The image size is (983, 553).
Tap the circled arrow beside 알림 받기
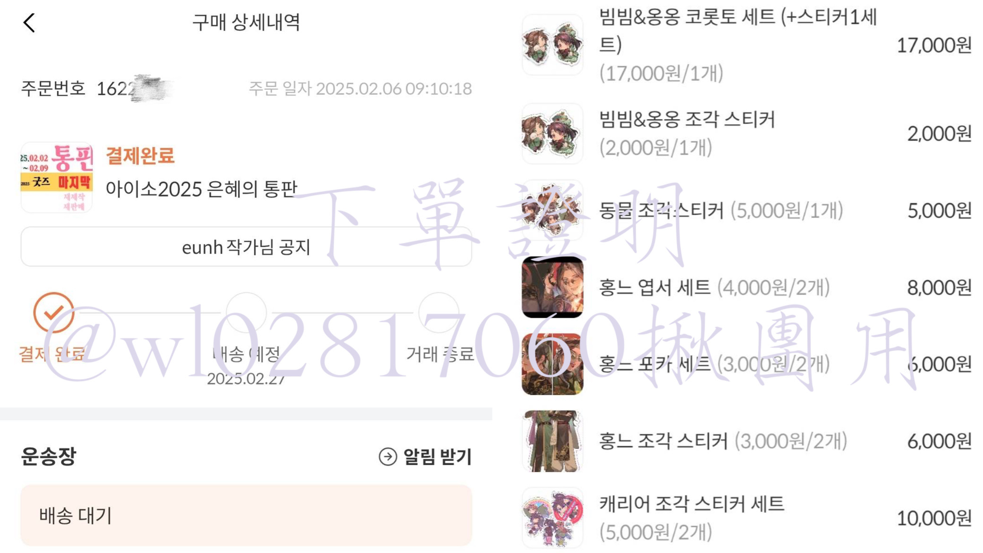pos(388,457)
